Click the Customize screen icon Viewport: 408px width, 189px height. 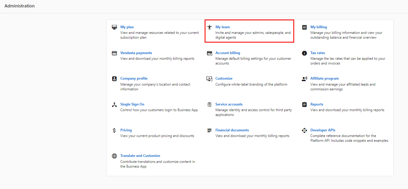pyautogui.click(x=210, y=79)
